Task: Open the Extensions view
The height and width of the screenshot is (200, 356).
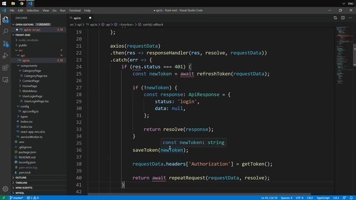Action: point(5,68)
